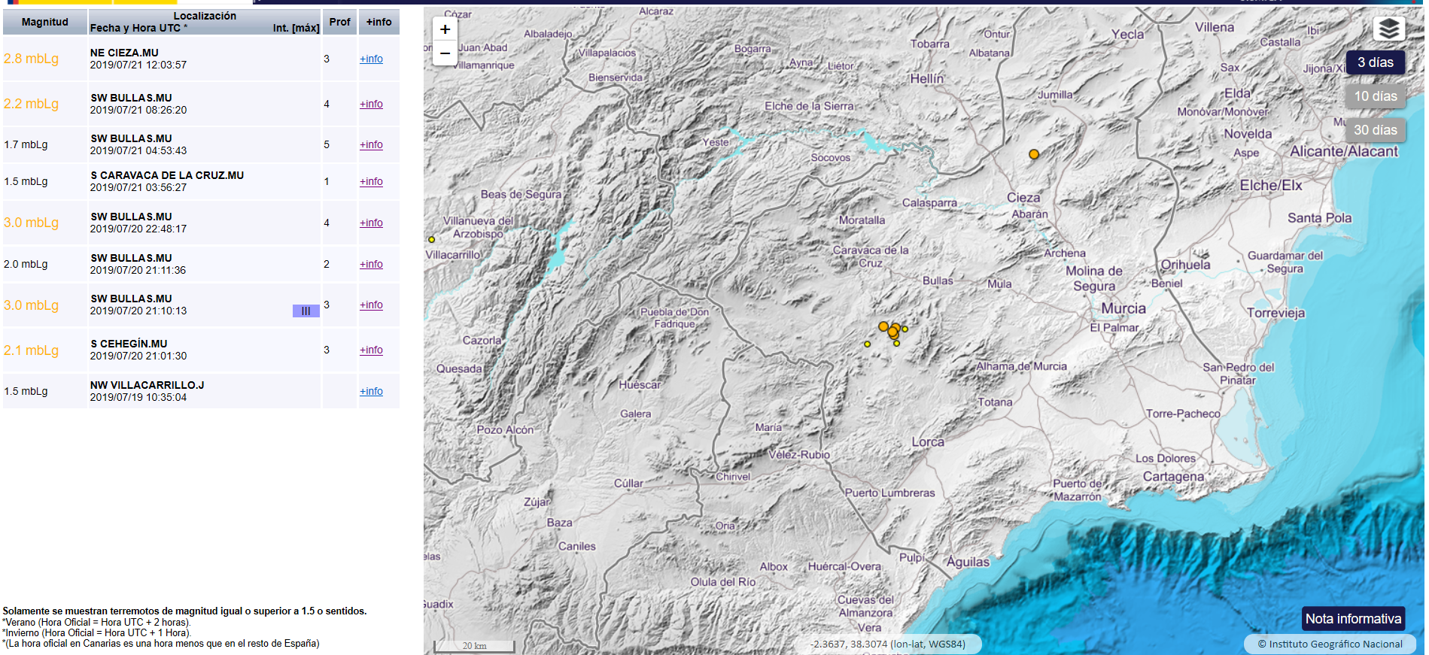Zoom in on the map with plus button
This screenshot has width=1429, height=655.
445,29
